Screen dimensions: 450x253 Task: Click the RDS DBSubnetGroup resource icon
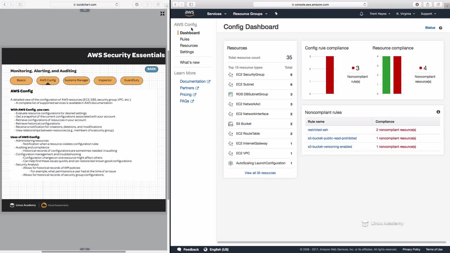pyautogui.click(x=231, y=94)
